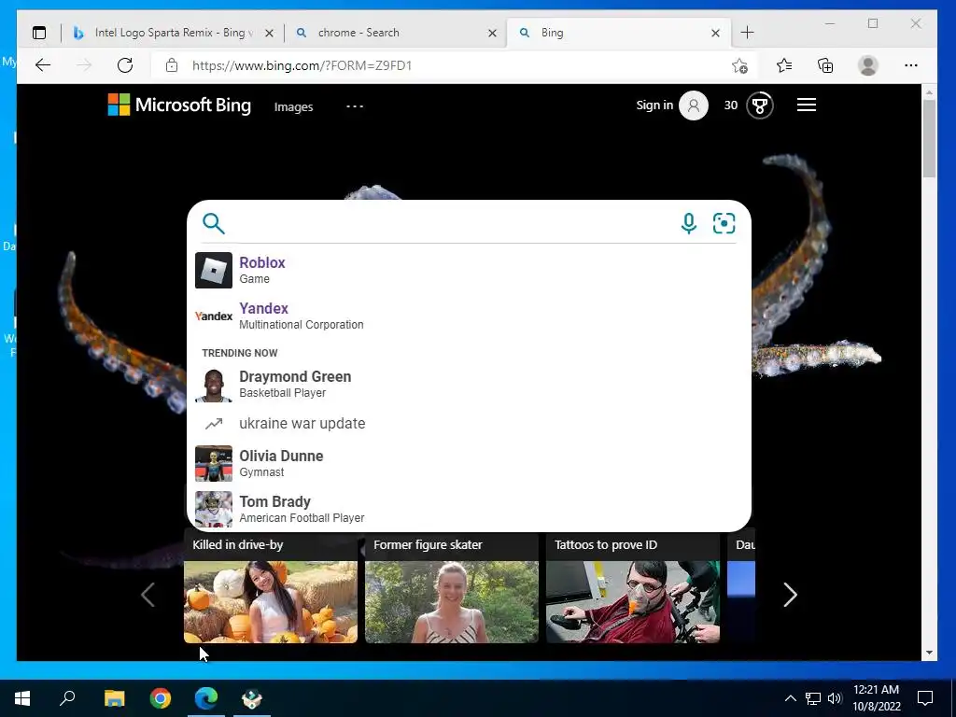
Task: Click Sign in on Bing
Action: tap(654, 105)
